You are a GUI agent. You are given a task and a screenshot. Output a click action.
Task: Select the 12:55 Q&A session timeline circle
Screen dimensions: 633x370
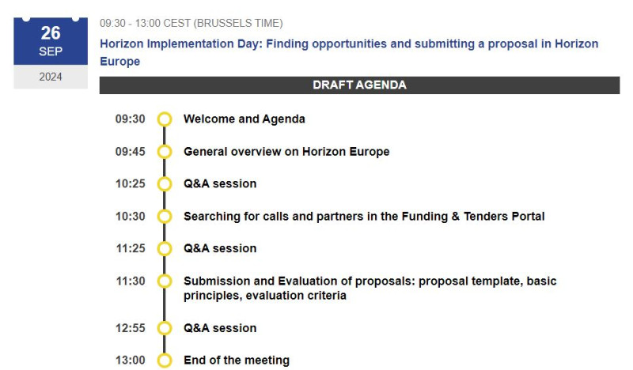(x=165, y=328)
